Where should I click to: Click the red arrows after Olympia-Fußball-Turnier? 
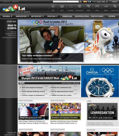(x=76, y=123)
